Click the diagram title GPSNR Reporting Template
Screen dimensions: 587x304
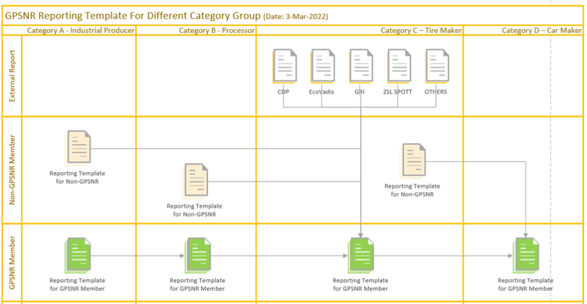coord(132,16)
